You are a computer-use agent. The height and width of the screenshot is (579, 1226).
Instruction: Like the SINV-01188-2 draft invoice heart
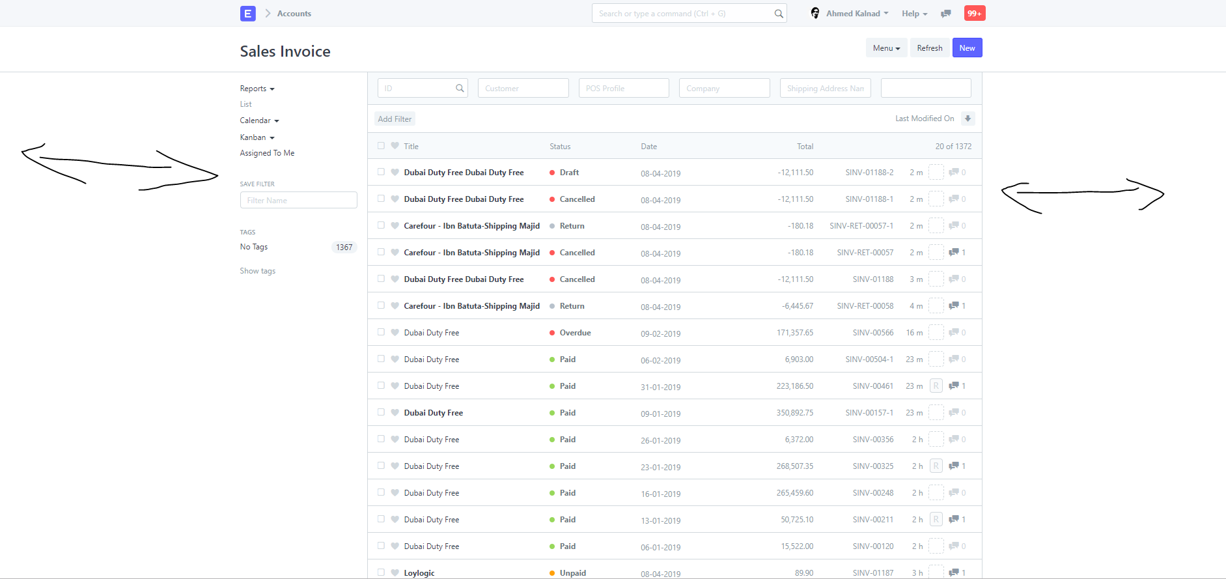click(x=395, y=172)
